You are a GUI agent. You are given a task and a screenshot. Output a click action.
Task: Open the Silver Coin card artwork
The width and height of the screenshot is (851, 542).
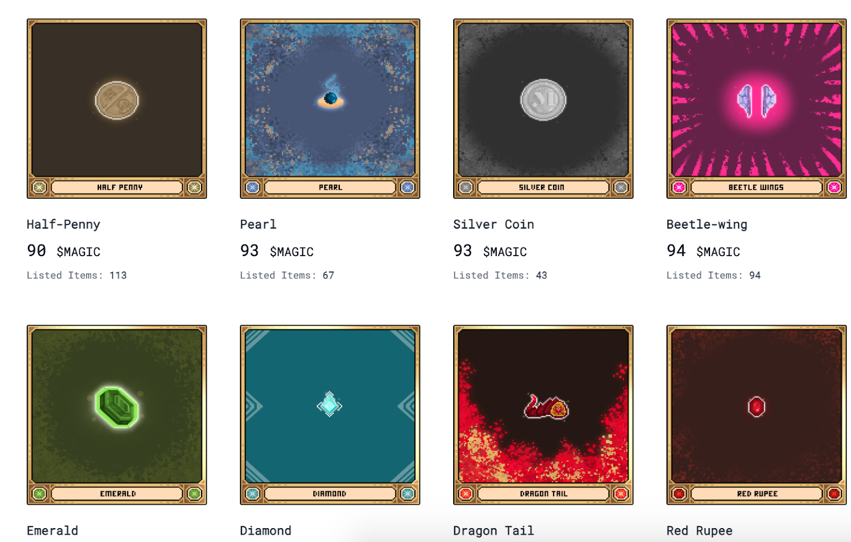coord(543,109)
